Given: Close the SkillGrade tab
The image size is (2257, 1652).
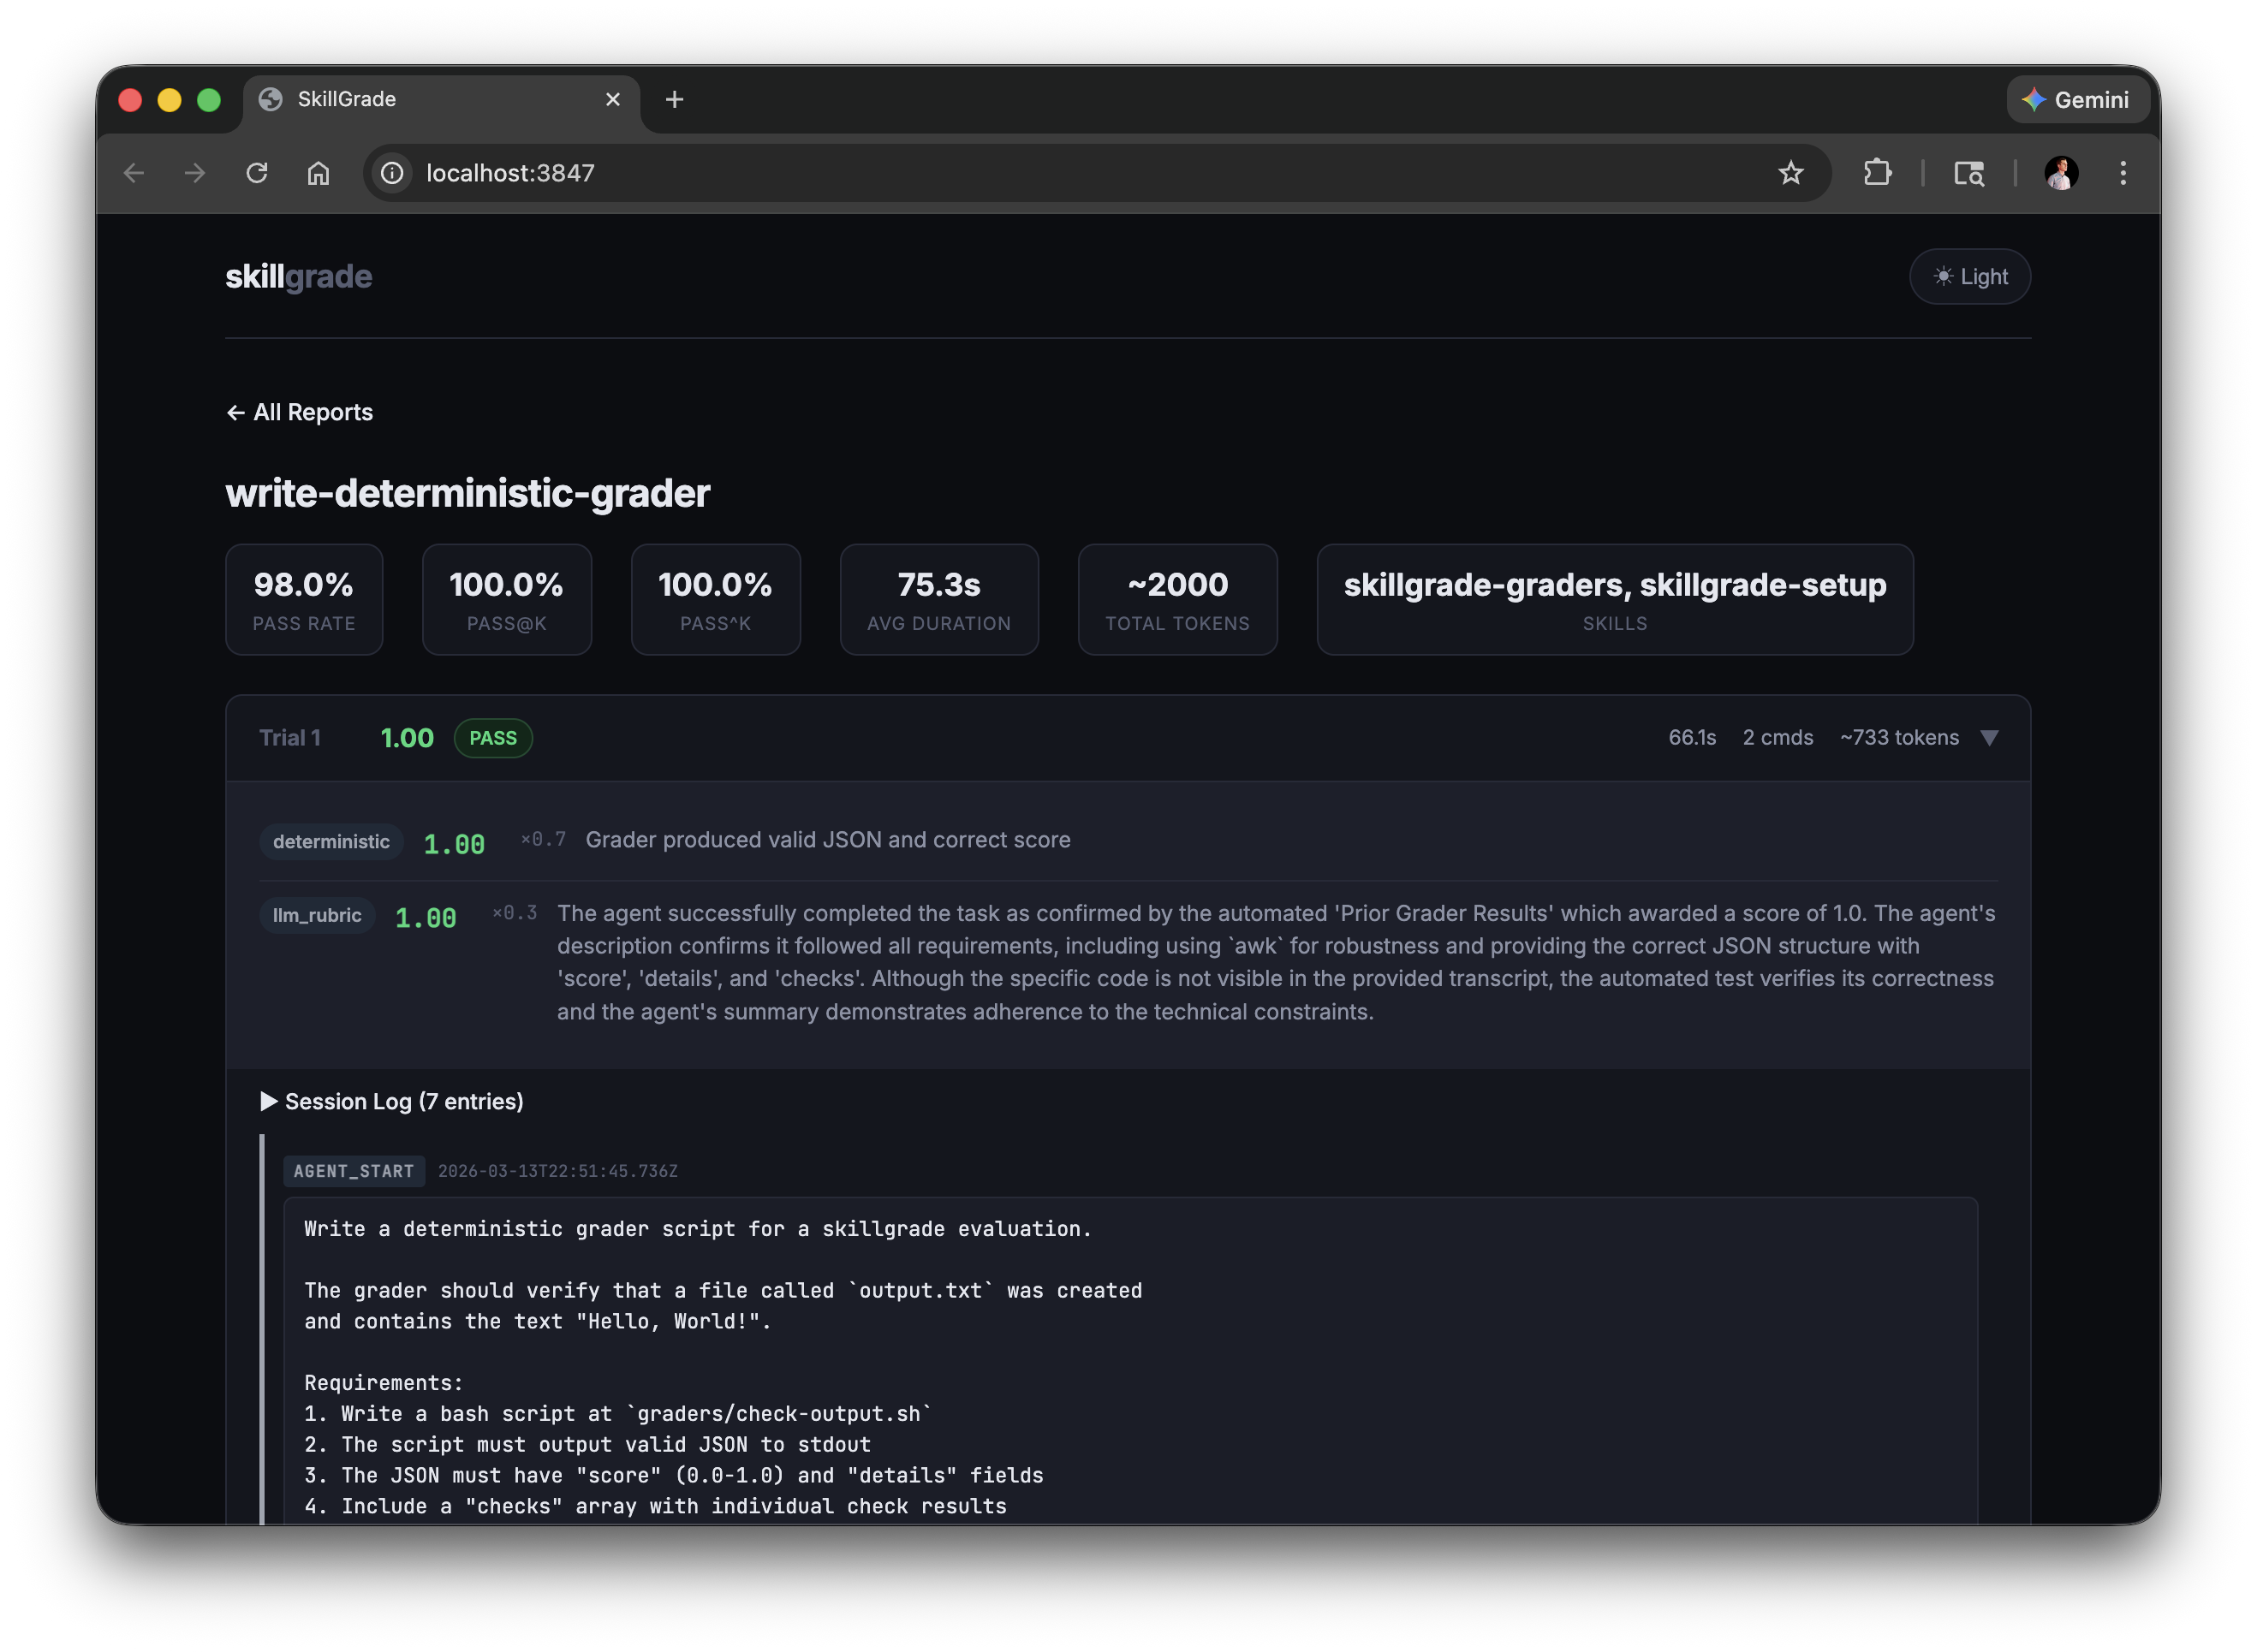Looking at the screenshot, I should pyautogui.click(x=613, y=99).
